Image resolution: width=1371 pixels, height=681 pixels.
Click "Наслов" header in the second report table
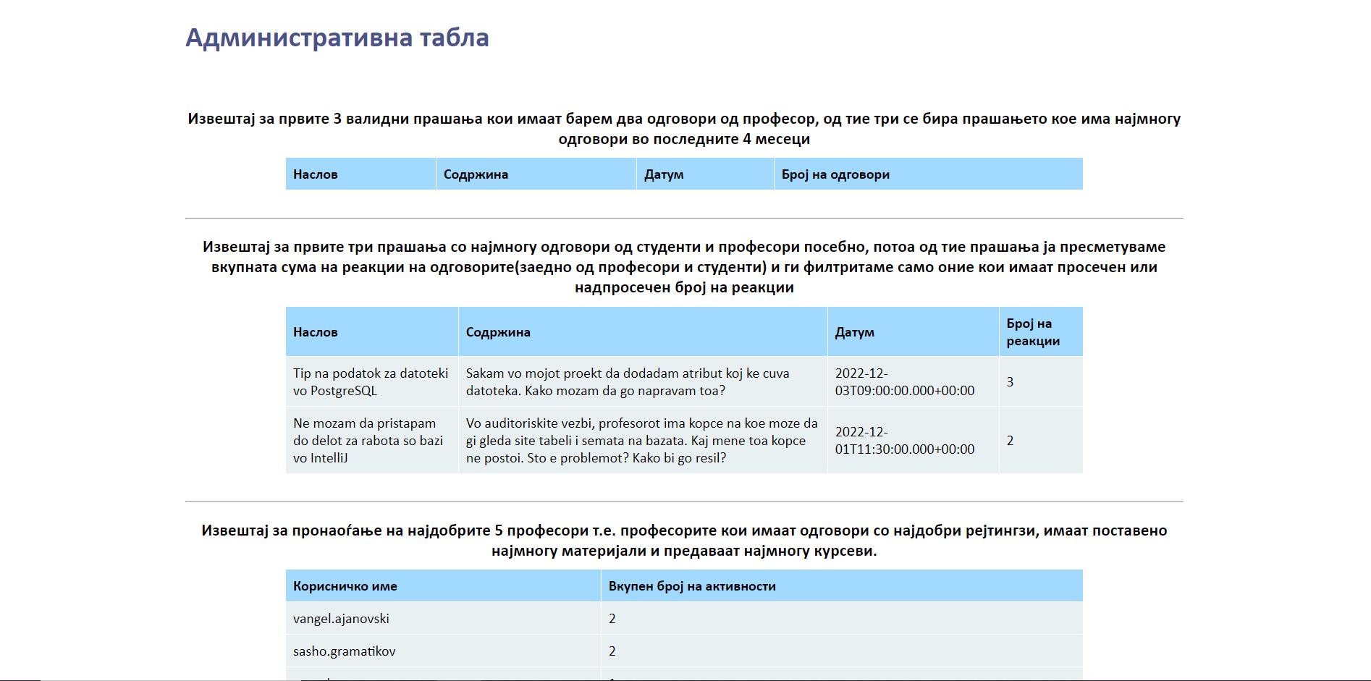coord(316,332)
